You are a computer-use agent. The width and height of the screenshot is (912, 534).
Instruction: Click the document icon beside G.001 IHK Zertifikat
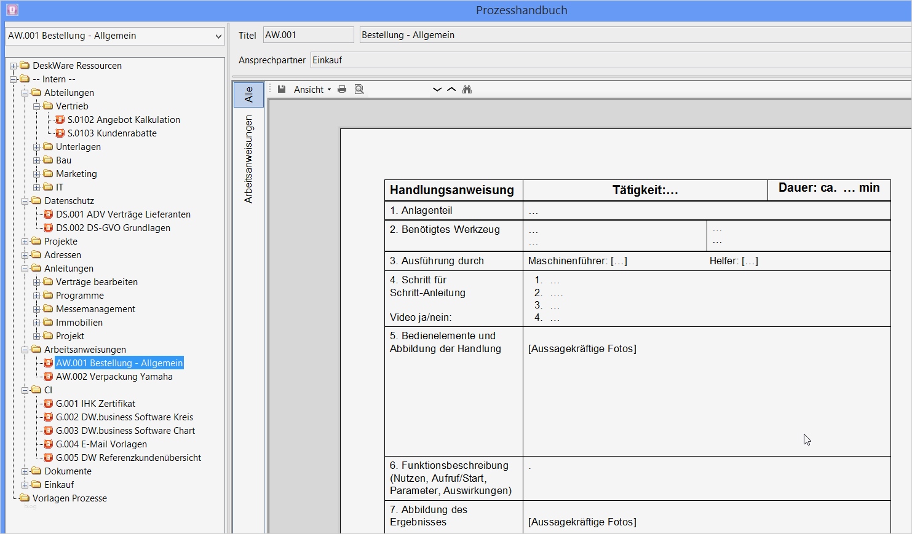pos(48,403)
